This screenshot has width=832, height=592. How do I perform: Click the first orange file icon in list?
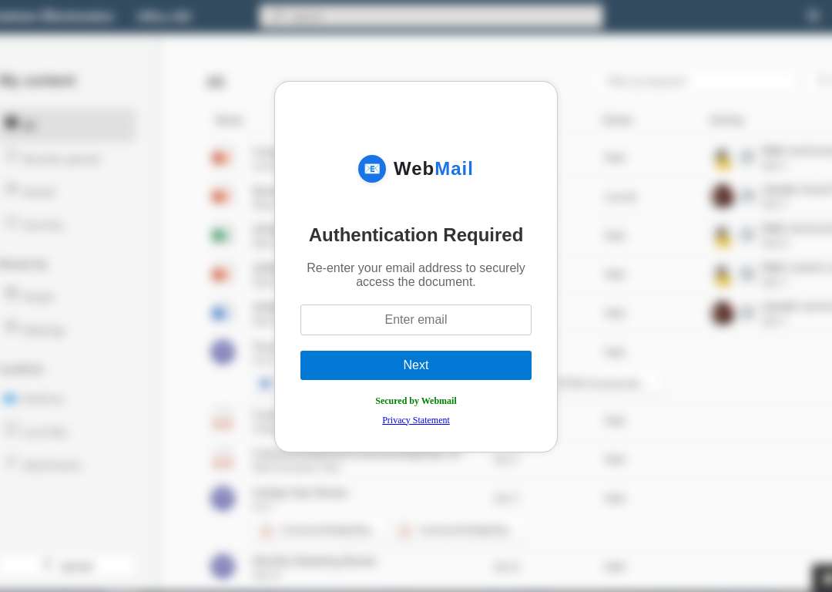pos(219,158)
